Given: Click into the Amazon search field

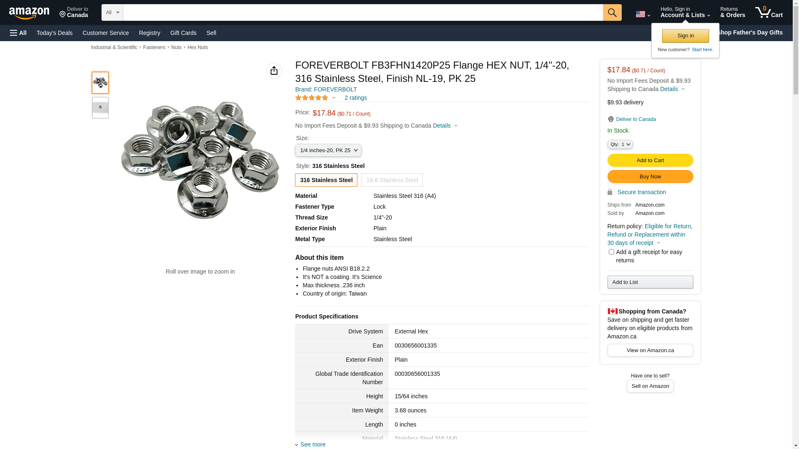Looking at the screenshot, I should click(x=362, y=12).
